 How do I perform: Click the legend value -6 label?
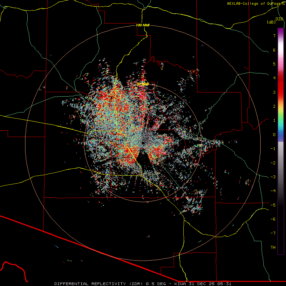point(273,219)
